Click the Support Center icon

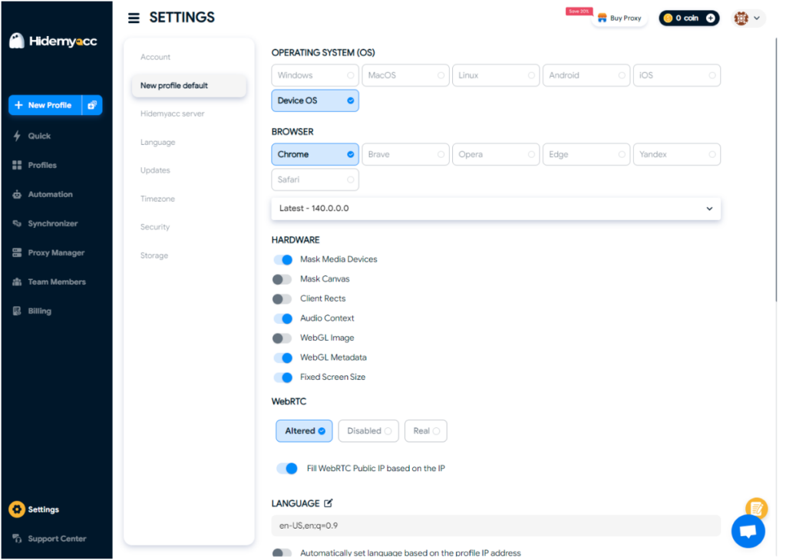click(x=17, y=539)
